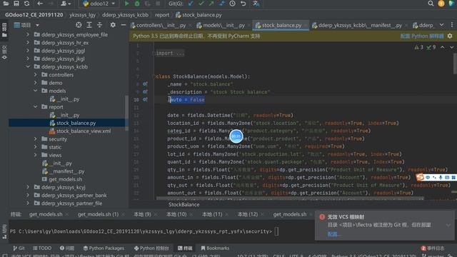This screenshot has height=257, width=457.
Task: Click the warnings count indicator showing 3
Action: pos(419,47)
